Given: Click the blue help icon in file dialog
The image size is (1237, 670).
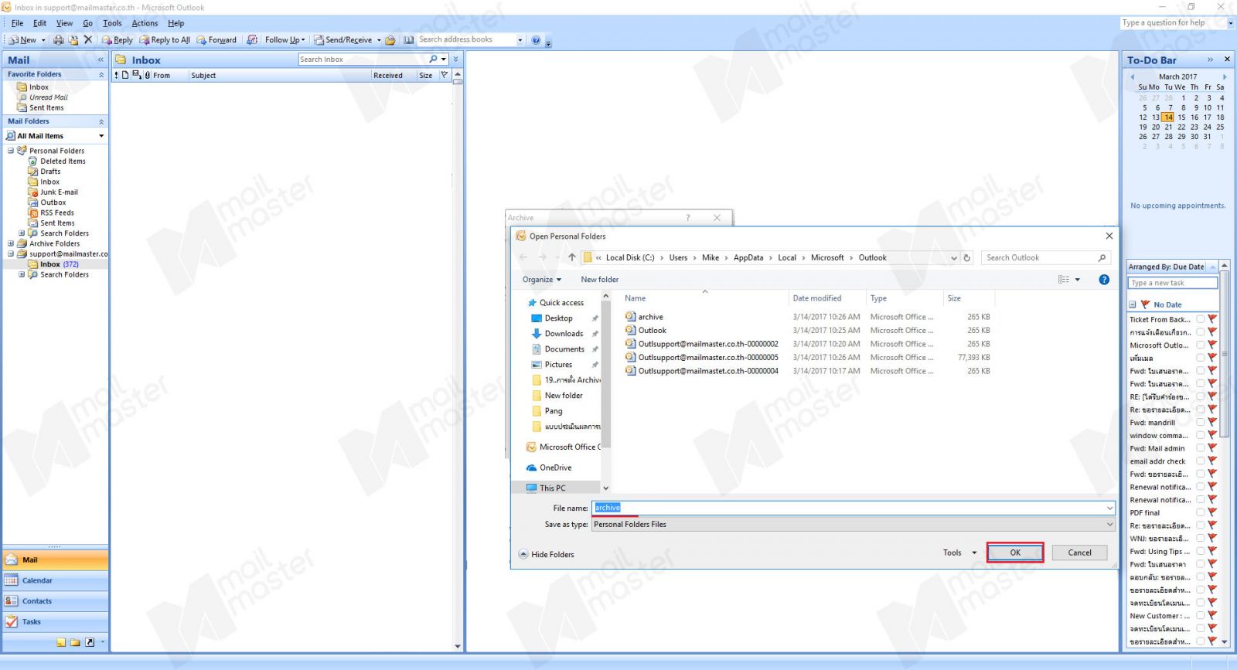Looking at the screenshot, I should pyautogui.click(x=1104, y=280).
